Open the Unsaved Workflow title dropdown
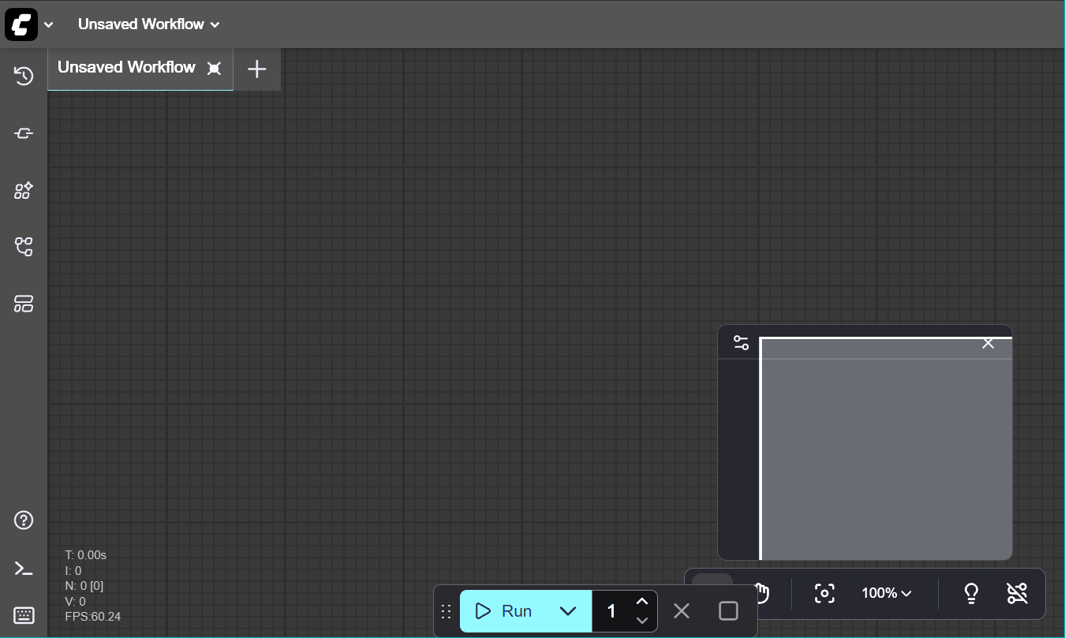The image size is (1065, 638). [x=148, y=24]
